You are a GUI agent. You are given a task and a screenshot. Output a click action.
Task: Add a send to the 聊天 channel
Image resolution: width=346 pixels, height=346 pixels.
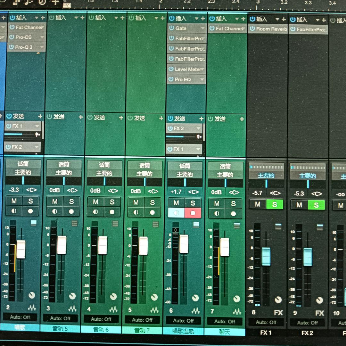click(x=242, y=119)
